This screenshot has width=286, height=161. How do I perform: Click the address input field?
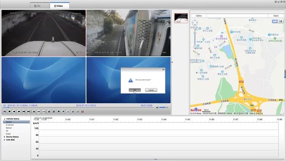(x=237, y=16)
